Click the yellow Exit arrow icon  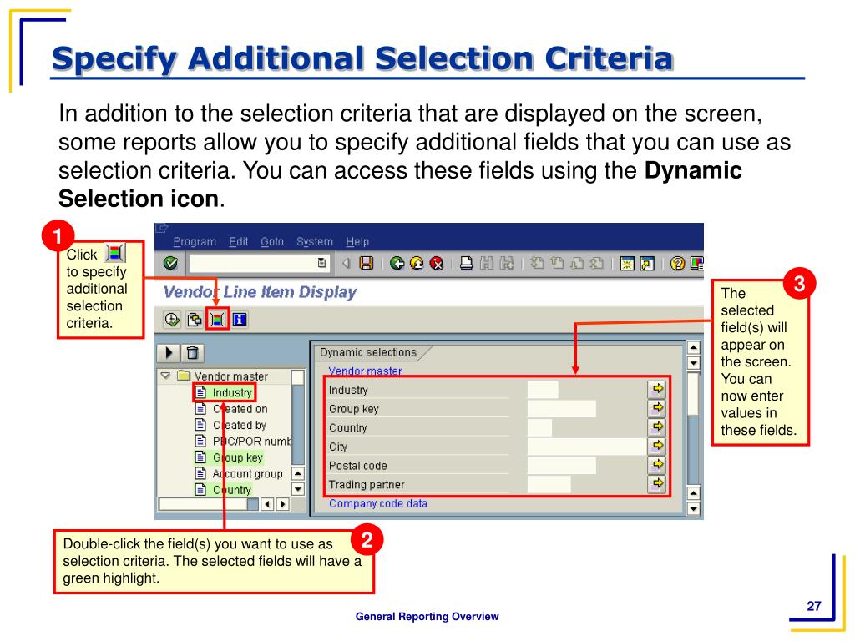[x=417, y=263]
